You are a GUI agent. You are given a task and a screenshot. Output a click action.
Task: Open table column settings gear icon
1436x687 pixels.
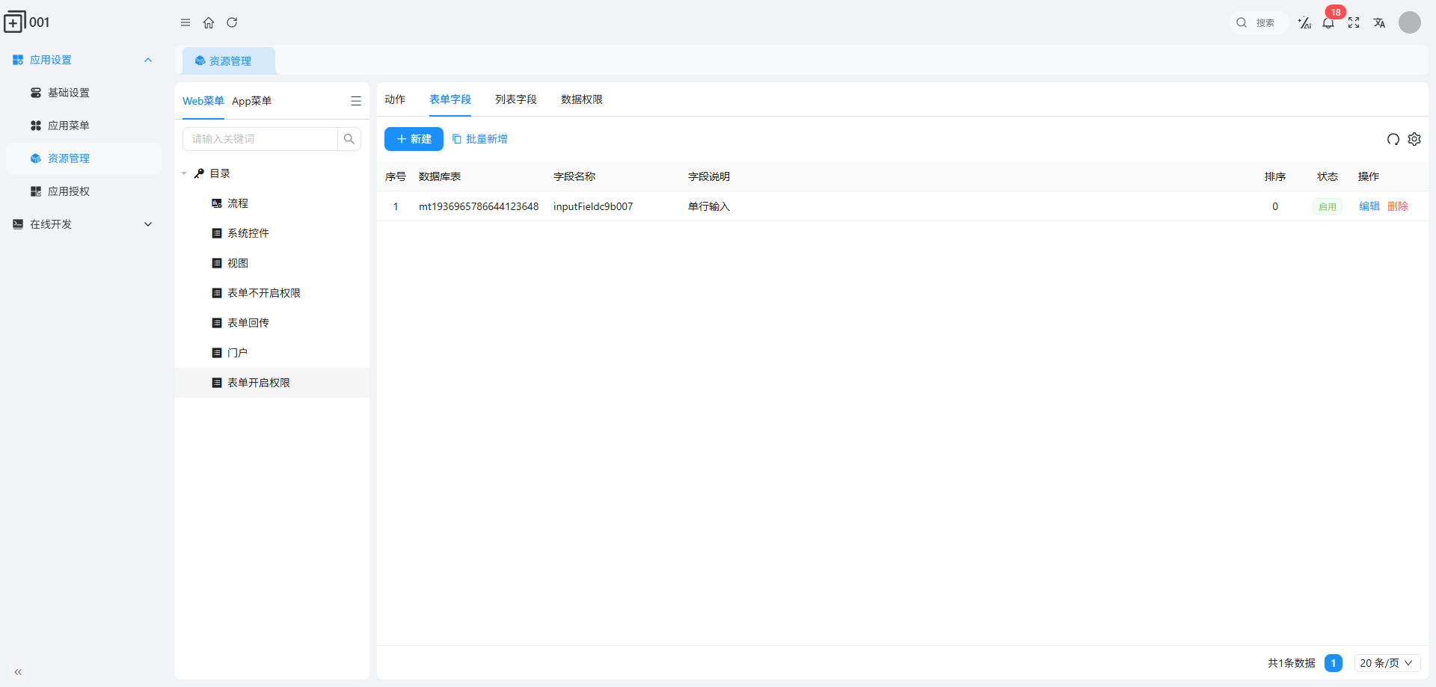point(1414,139)
